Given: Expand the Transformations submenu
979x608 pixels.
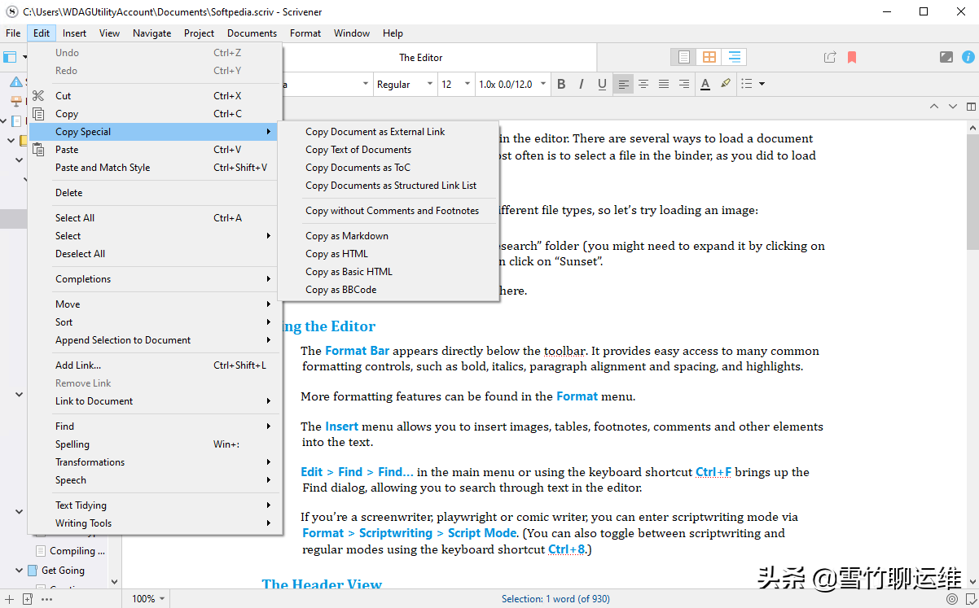Looking at the screenshot, I should coord(155,462).
